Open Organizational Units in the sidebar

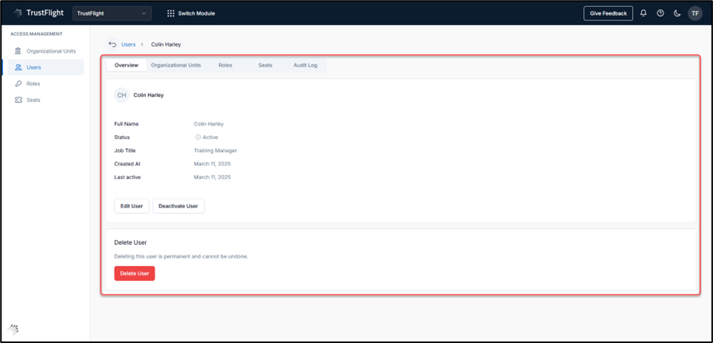[x=50, y=51]
